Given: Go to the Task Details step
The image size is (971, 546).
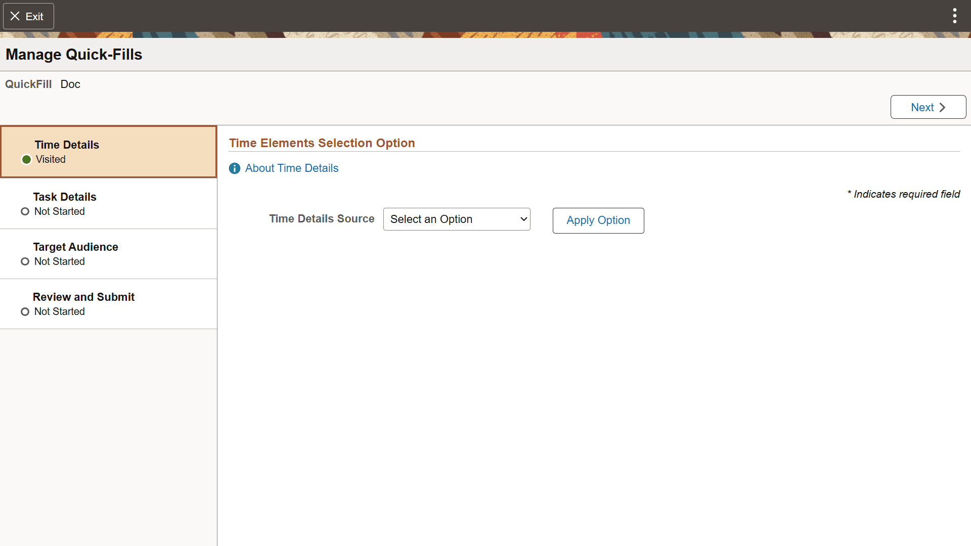Looking at the screenshot, I should coord(65,197).
